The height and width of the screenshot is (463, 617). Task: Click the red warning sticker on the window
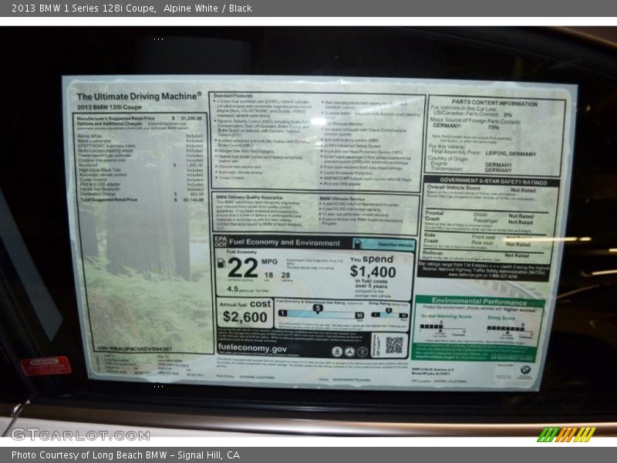coord(46,365)
